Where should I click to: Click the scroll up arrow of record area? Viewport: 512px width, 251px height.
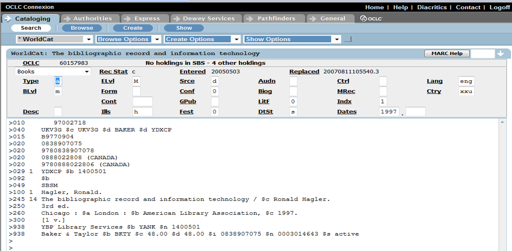pos(503,121)
